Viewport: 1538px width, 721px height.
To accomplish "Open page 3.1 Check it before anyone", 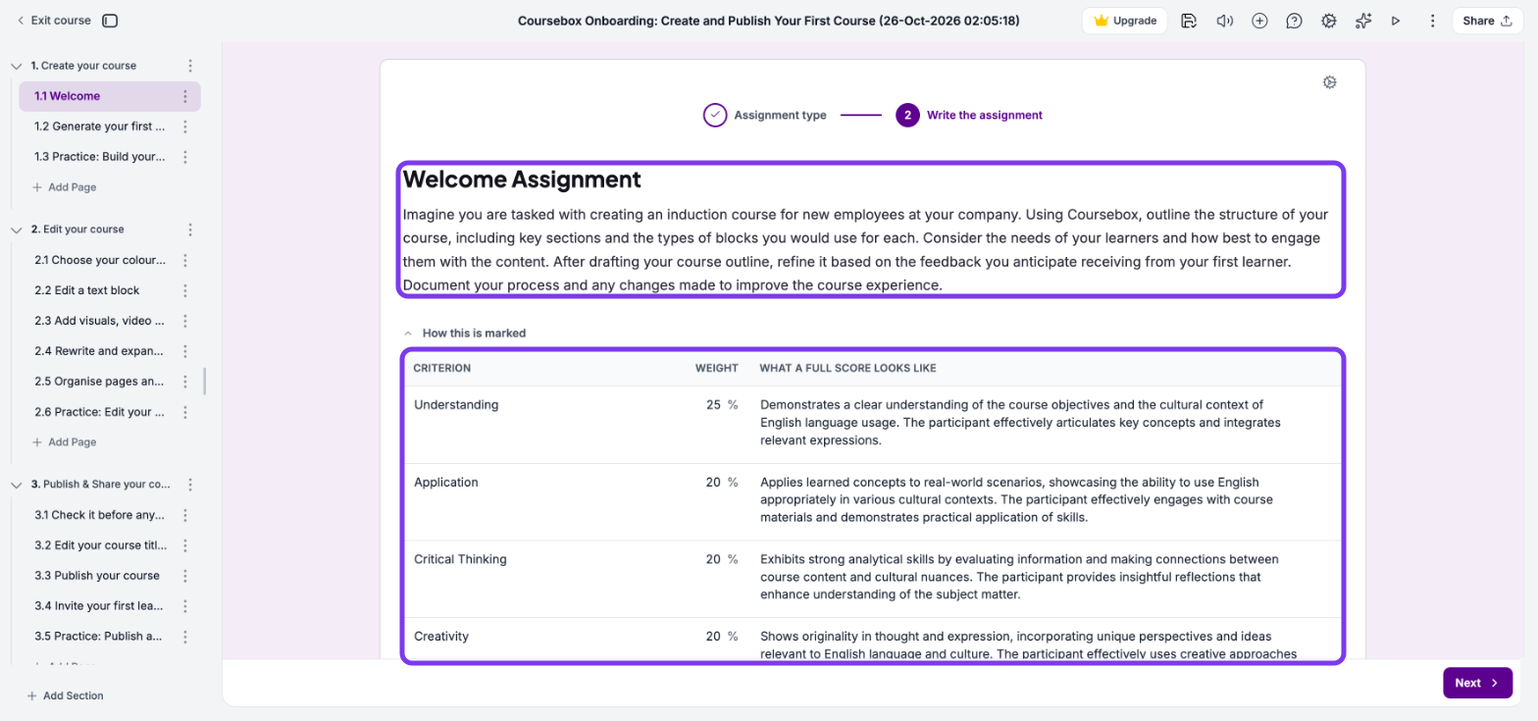I will pyautogui.click(x=99, y=515).
